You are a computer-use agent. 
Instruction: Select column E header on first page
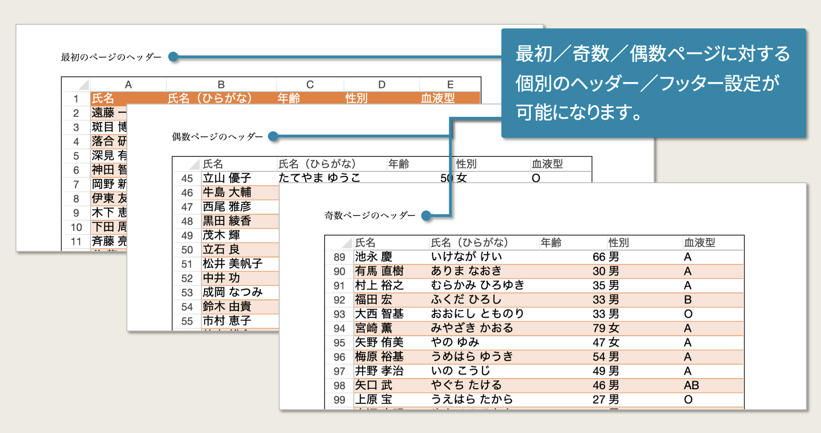450,85
